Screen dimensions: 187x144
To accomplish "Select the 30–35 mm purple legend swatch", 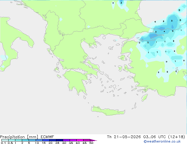I will click(x=66, y=140).
